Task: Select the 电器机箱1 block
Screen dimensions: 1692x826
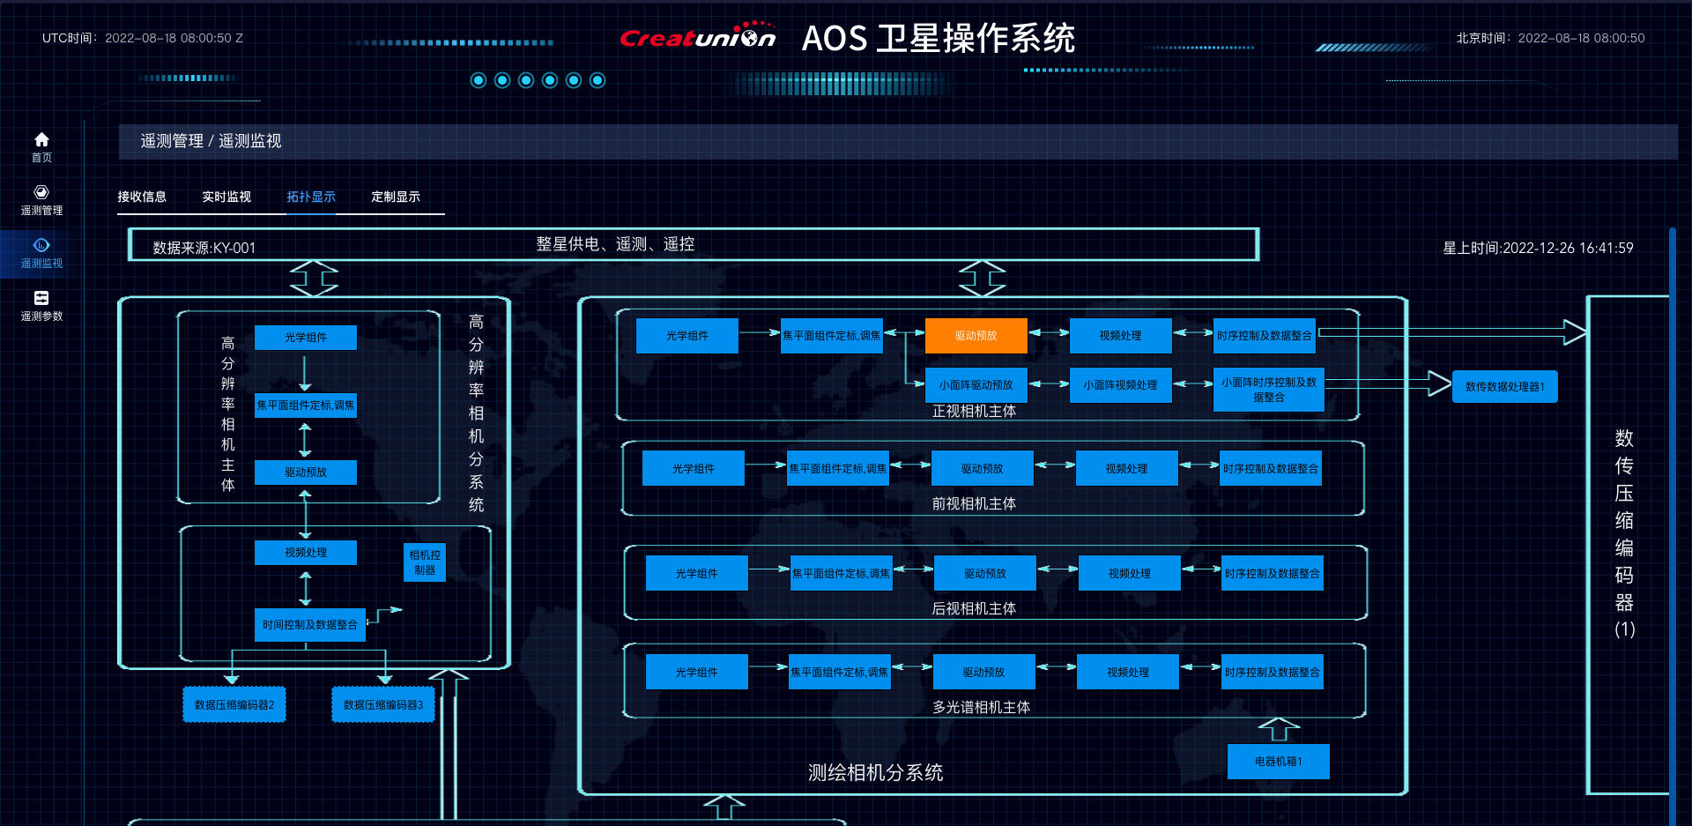Action: [x=1278, y=762]
